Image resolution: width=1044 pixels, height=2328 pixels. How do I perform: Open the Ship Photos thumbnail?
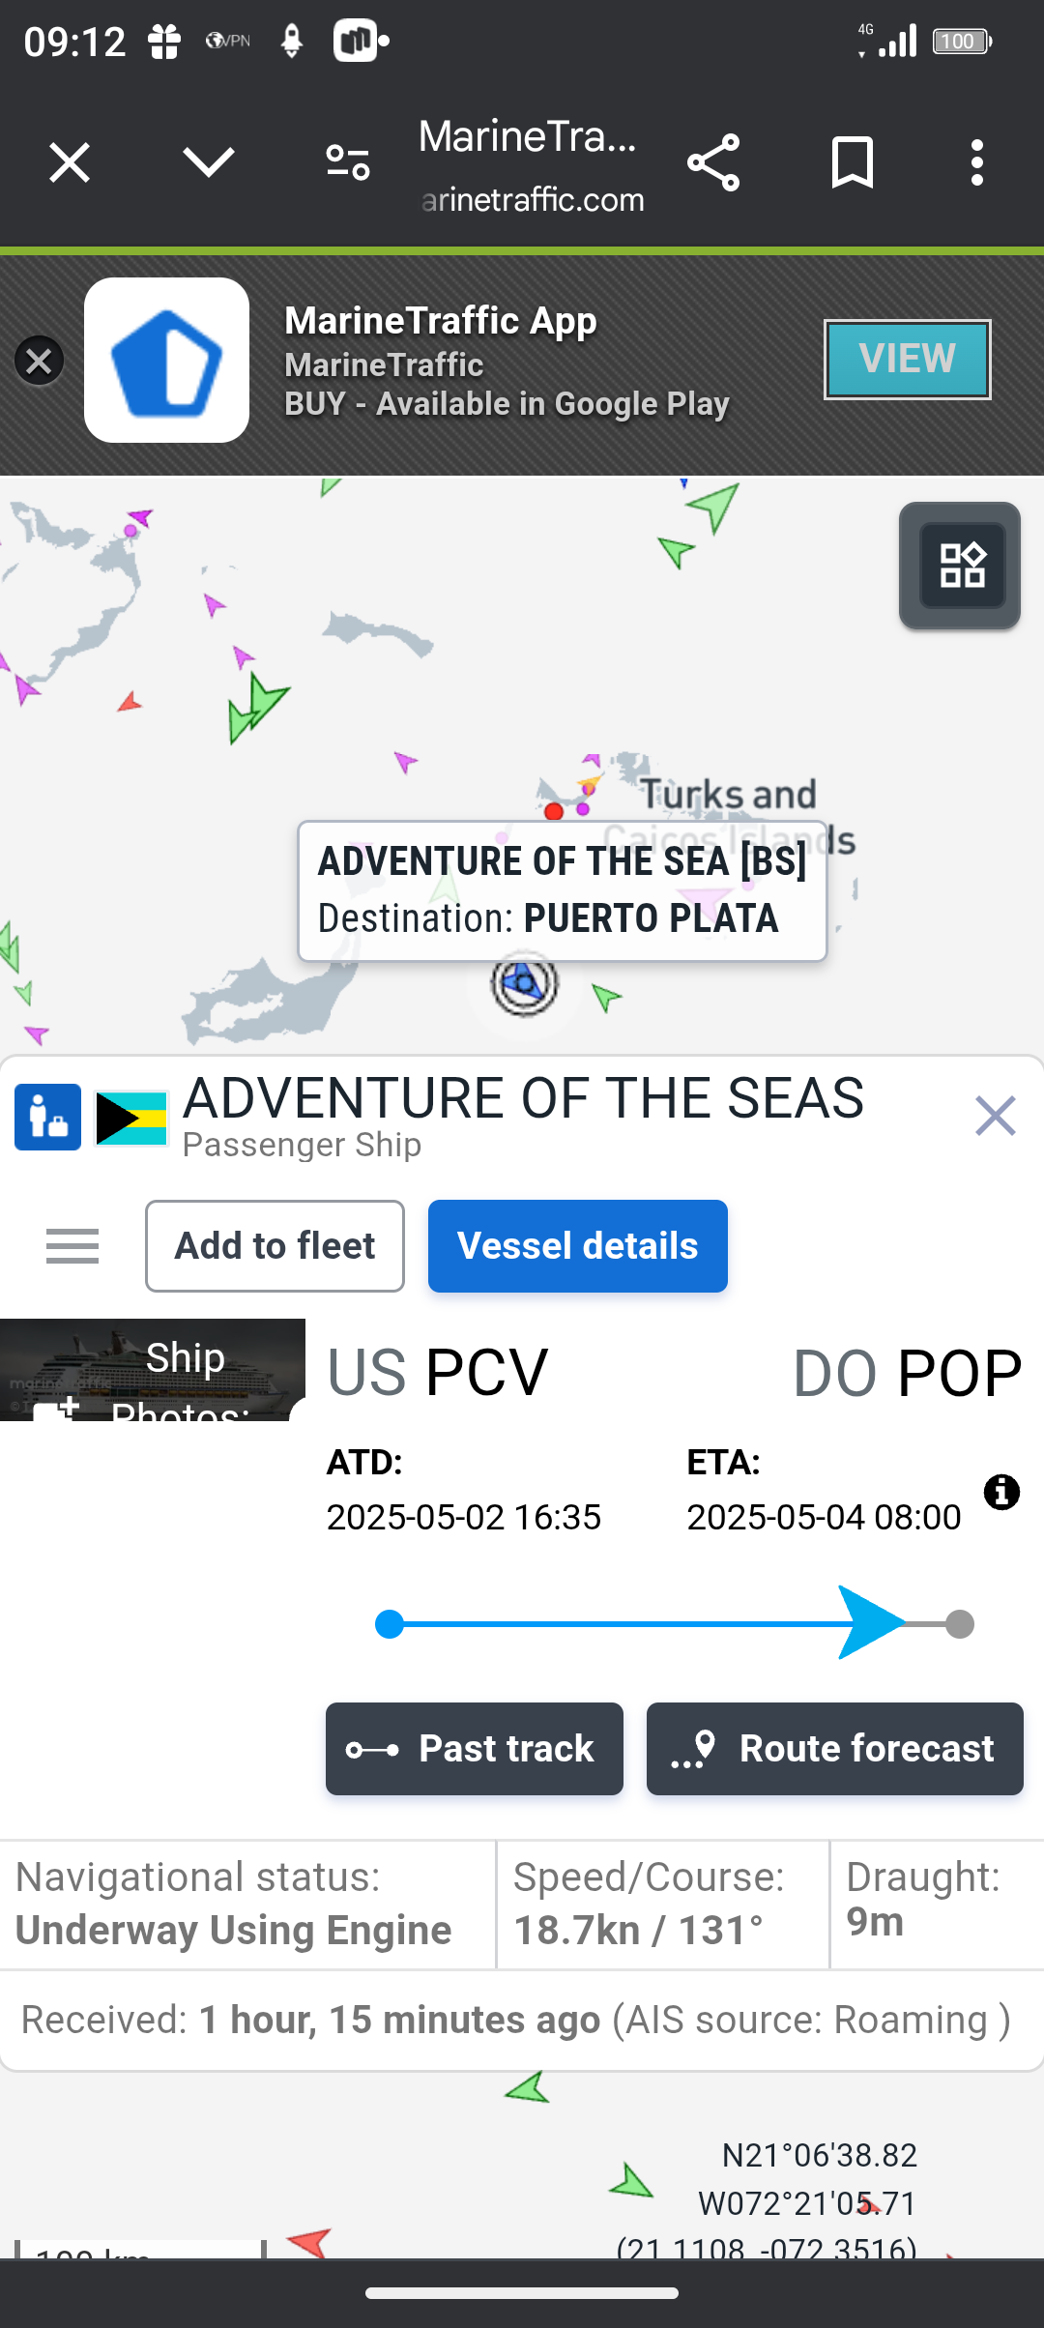(x=153, y=1370)
